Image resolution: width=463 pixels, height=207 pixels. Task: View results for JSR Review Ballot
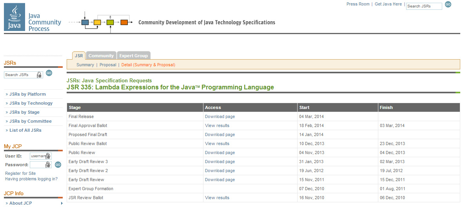pyautogui.click(x=217, y=198)
